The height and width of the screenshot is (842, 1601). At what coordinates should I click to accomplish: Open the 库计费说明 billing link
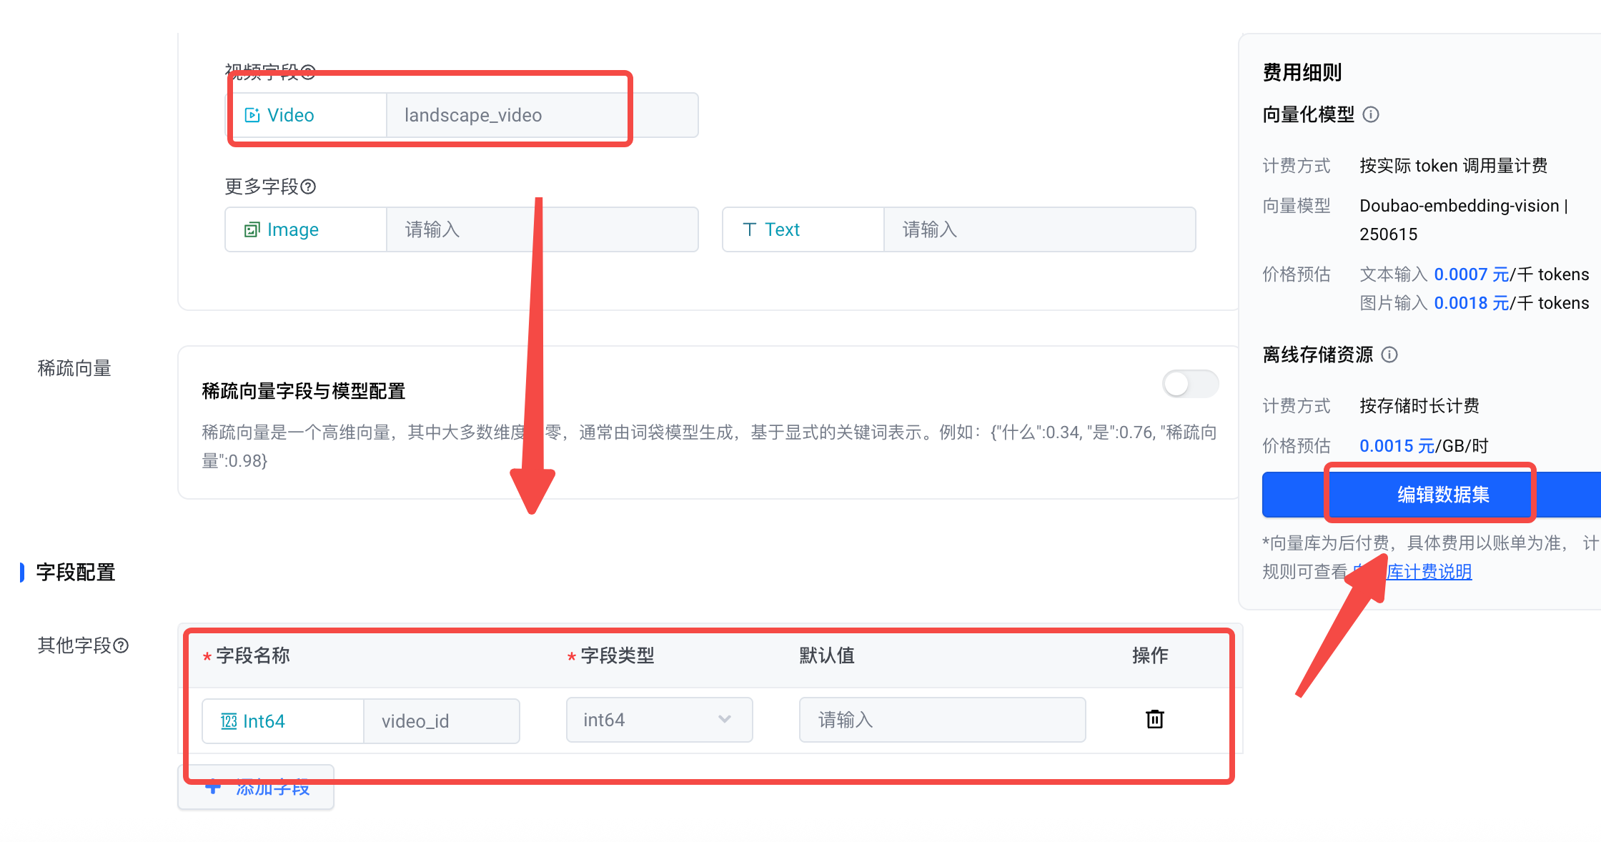tap(1429, 572)
